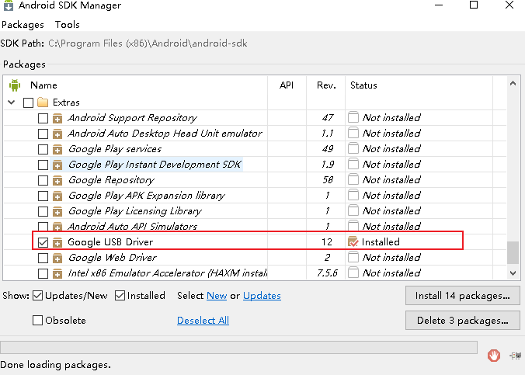The image size is (525, 375).
Task: Click package icon for Google Repository
Action: click(57, 180)
